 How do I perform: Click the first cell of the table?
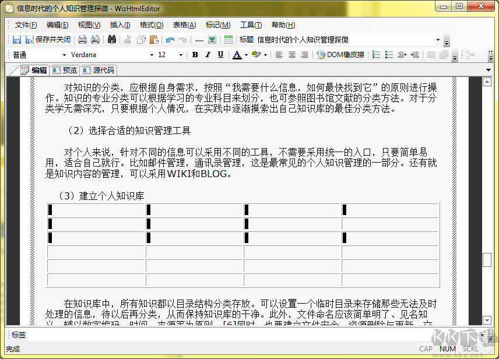(96, 210)
